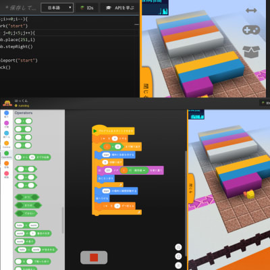Pick the addition operator block
Image resolution: width=270 pixels, height=270 pixels.
(24, 122)
